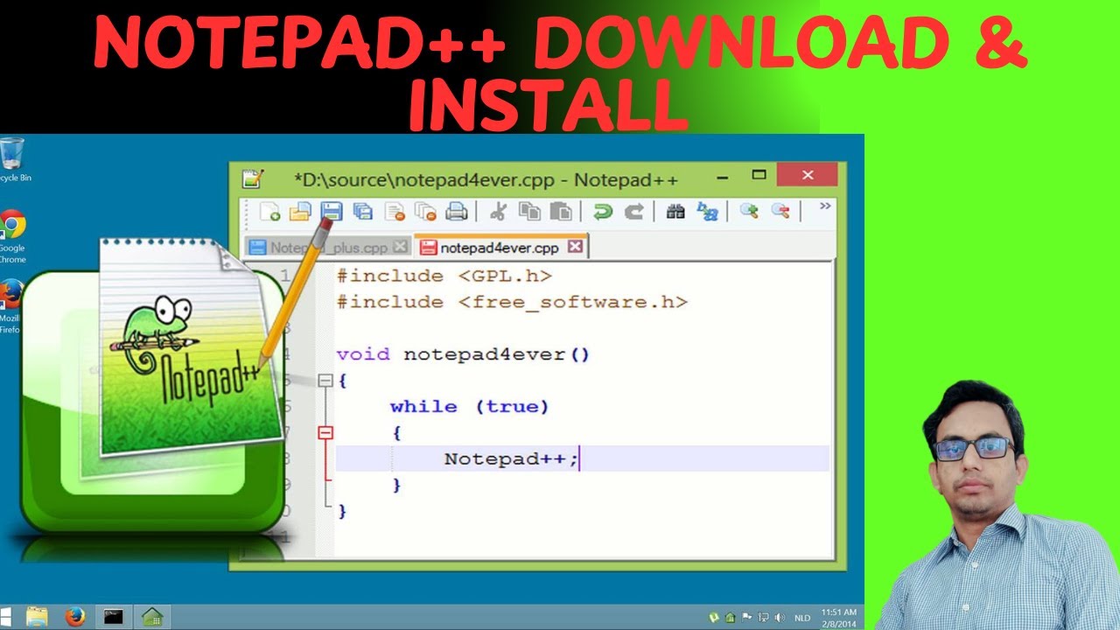
Task: Close the Notepad++ window
Action: point(807,175)
